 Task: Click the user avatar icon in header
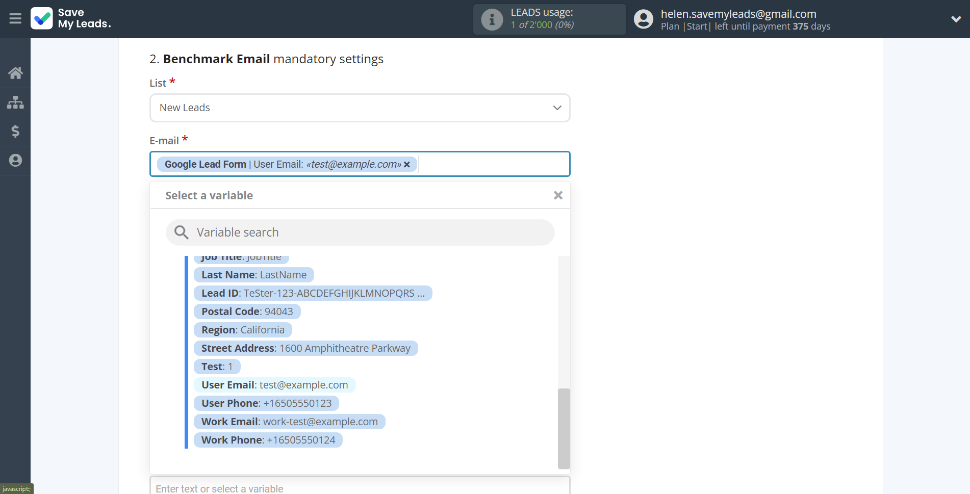pyautogui.click(x=644, y=19)
